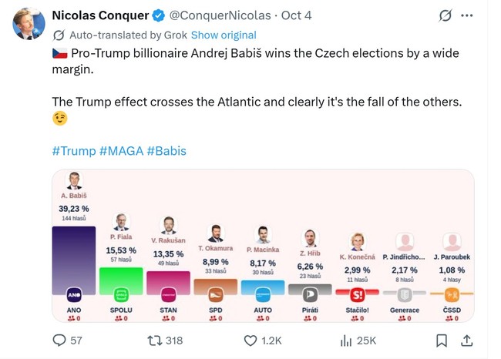Open Nicolas Conquer profile avatar
501x359 pixels.
29,25
